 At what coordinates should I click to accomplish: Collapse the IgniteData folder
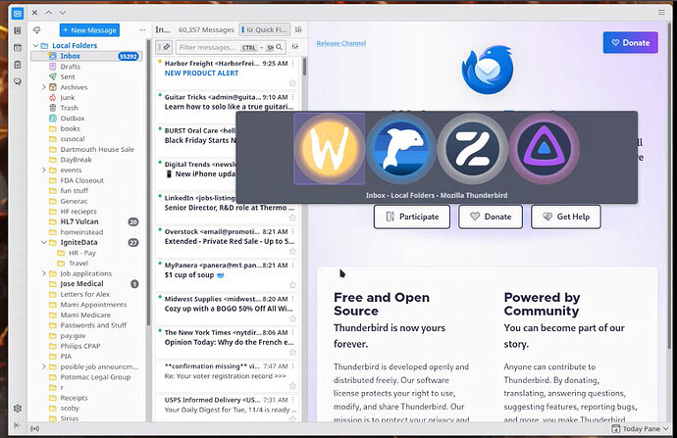coord(43,242)
